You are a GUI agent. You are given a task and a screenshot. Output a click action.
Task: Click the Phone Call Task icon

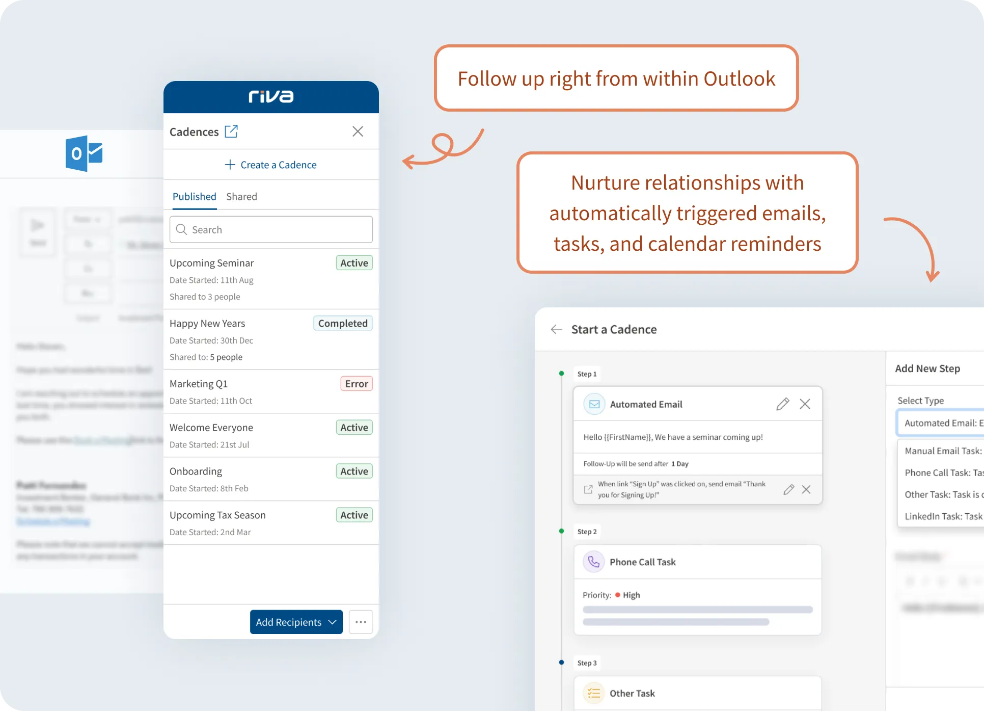[594, 561]
